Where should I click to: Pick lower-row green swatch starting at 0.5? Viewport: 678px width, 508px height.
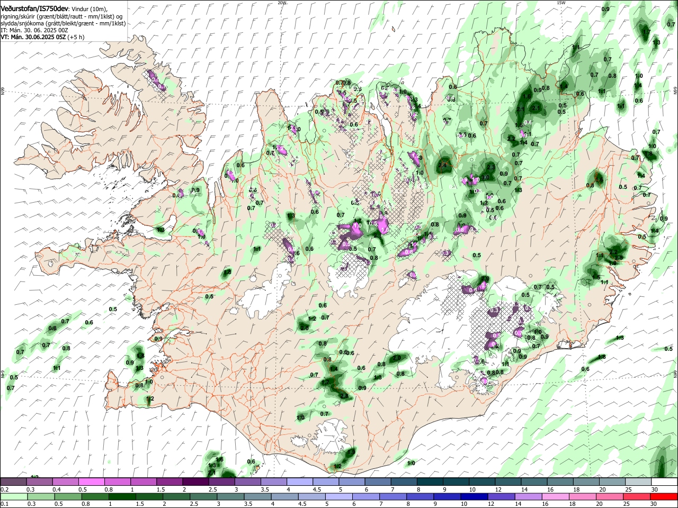coord(67,496)
